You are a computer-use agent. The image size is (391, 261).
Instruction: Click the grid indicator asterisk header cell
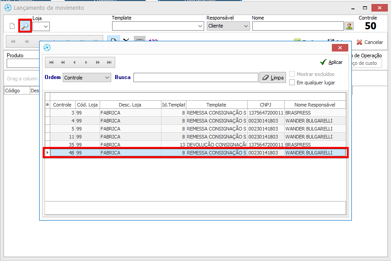pyautogui.click(x=48, y=105)
